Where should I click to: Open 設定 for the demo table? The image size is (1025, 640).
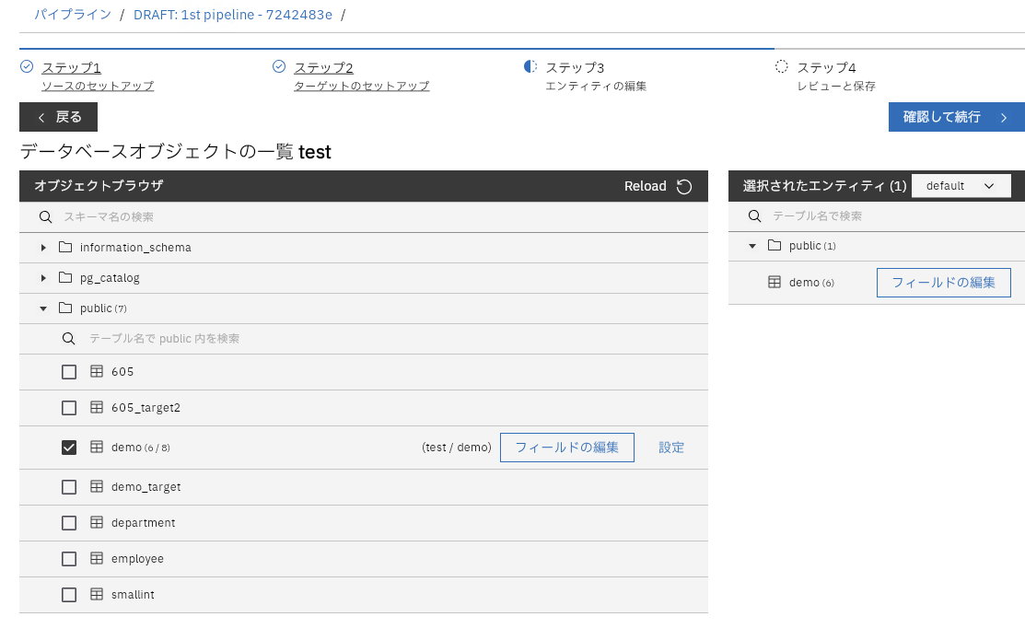tap(671, 448)
